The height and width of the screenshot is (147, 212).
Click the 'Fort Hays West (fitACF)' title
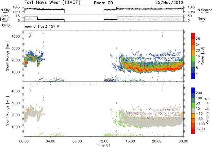click(52, 3)
